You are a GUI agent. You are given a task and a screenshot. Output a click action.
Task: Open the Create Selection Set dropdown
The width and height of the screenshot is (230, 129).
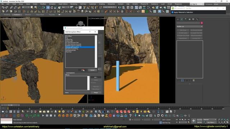tap(110, 7)
